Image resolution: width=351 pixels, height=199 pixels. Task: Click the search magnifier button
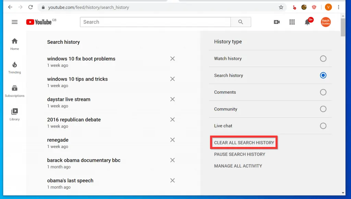coord(240,22)
